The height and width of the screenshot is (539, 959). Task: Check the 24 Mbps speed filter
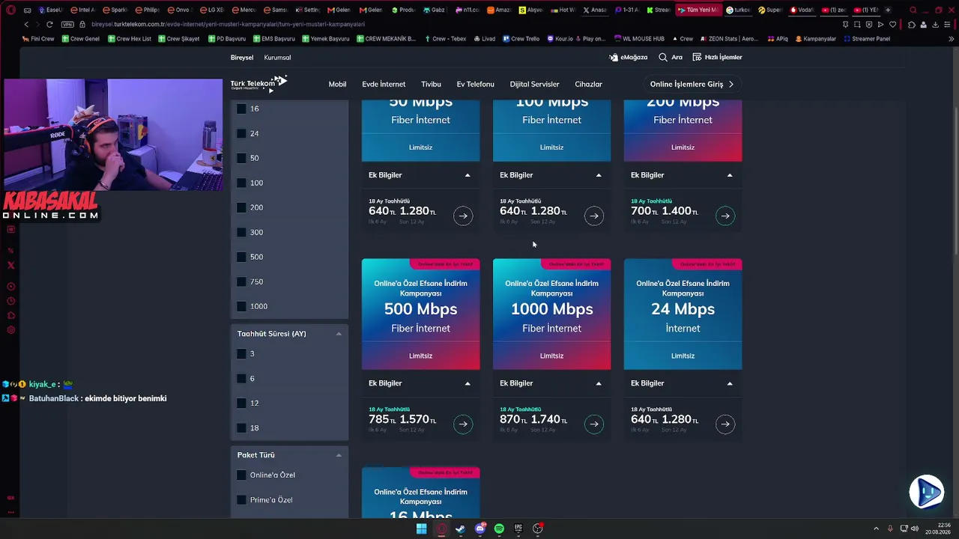(241, 133)
